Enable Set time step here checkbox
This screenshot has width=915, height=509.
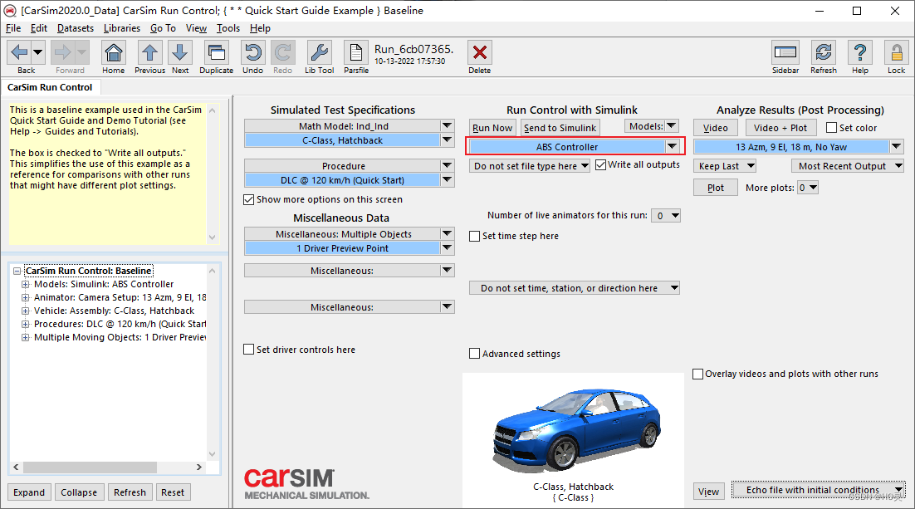pos(474,237)
